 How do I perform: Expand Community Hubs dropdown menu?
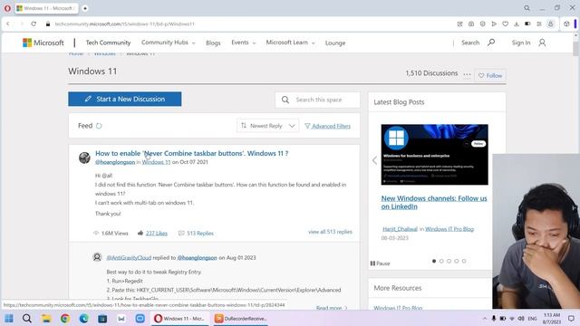[168, 43]
